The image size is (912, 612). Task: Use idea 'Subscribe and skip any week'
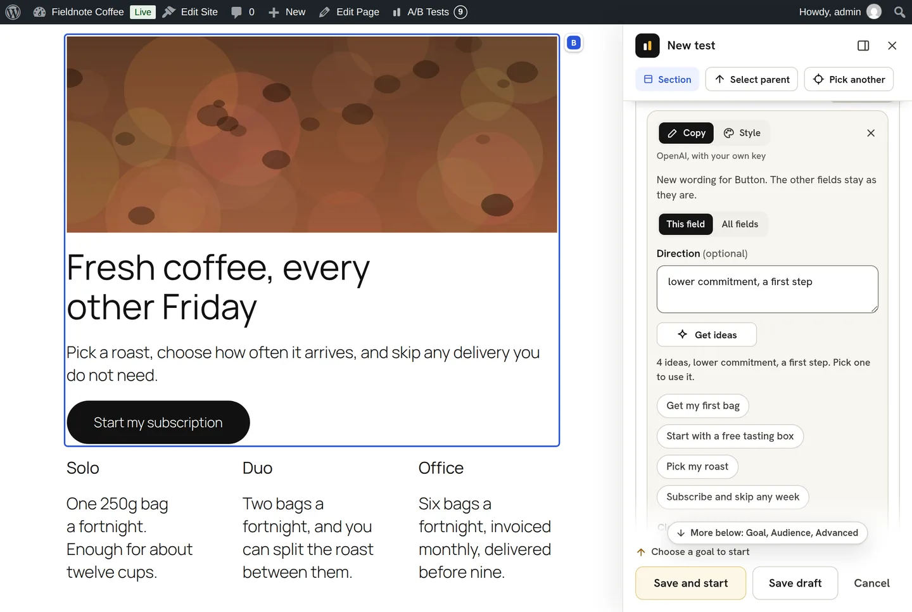733,497
